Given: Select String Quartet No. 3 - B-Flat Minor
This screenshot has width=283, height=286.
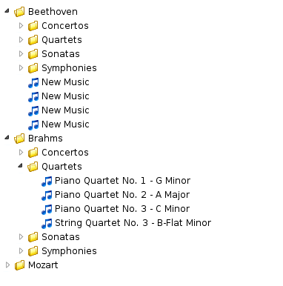Looking at the screenshot, I should click(133, 223).
